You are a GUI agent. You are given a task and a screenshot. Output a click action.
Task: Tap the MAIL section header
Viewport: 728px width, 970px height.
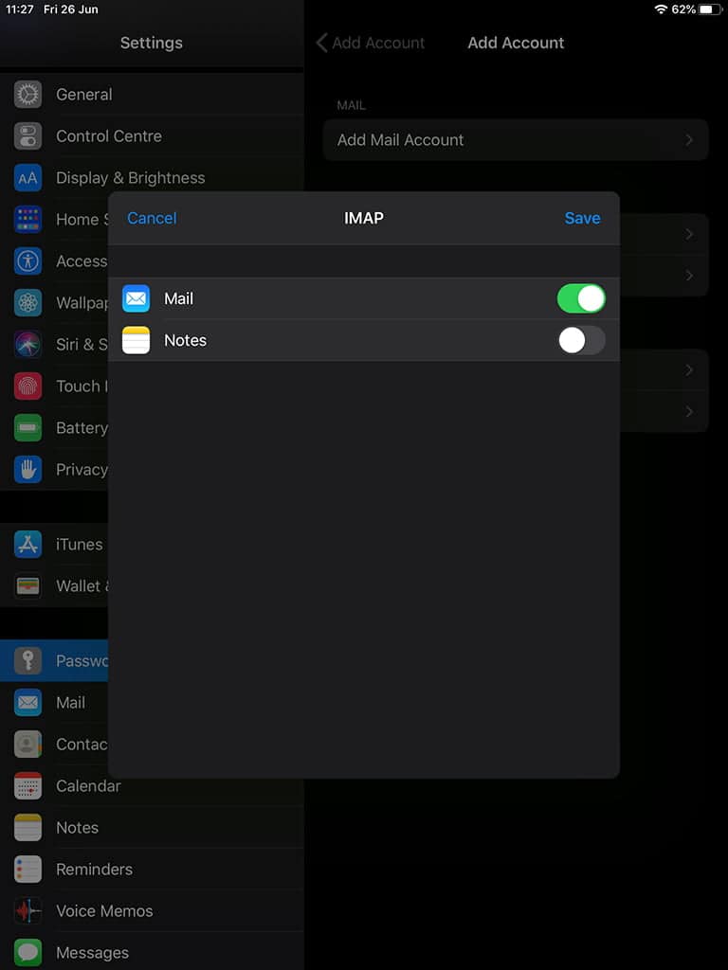point(351,105)
